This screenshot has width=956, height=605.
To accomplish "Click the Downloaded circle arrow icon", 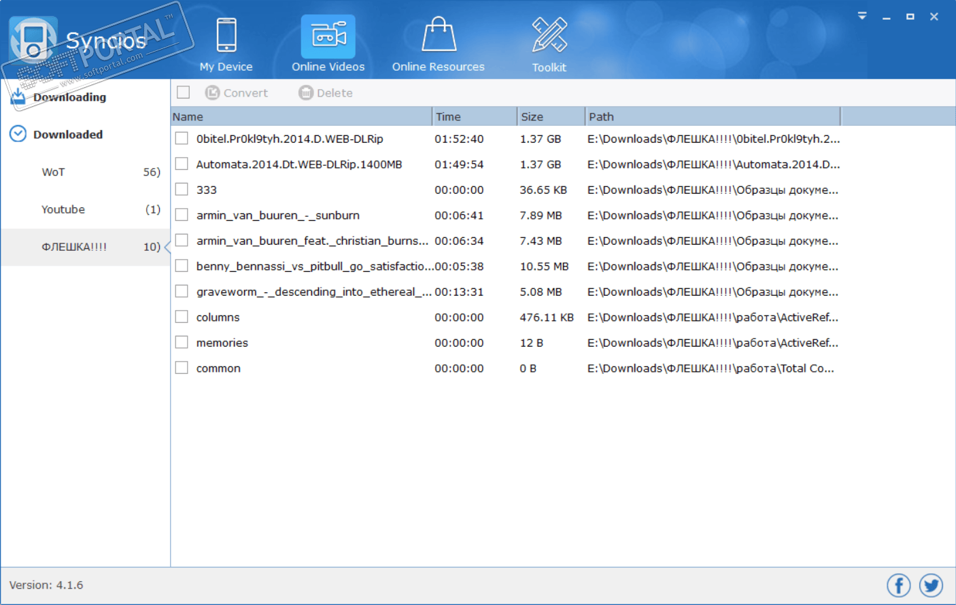I will tap(18, 134).
